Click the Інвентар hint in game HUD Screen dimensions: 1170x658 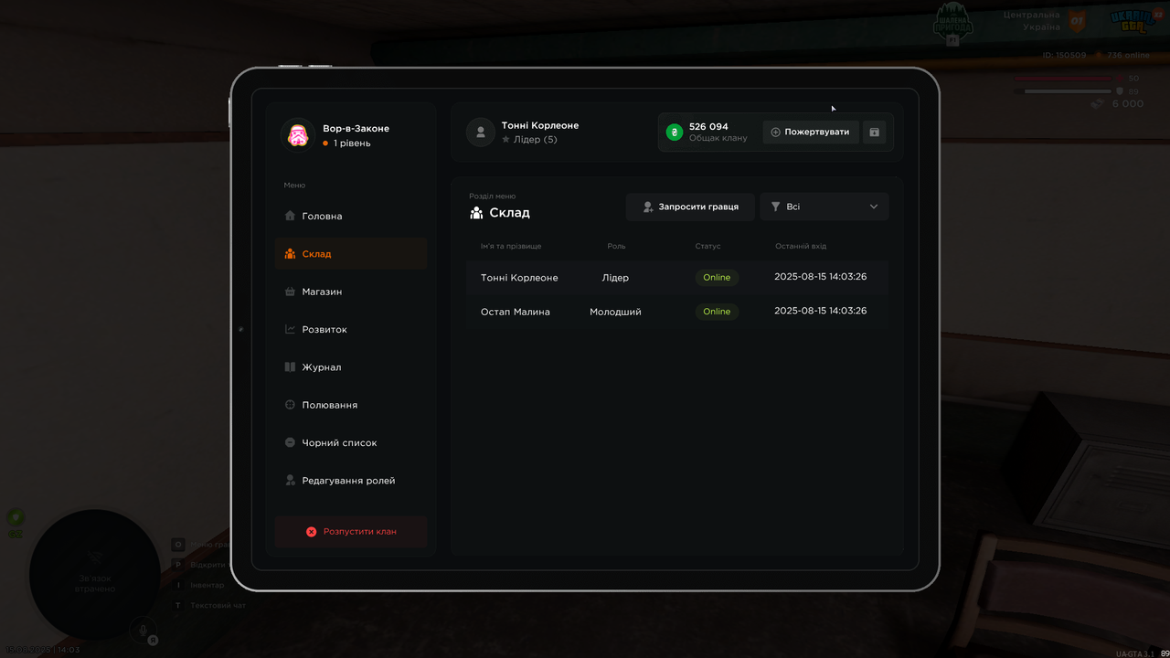pyautogui.click(x=207, y=585)
